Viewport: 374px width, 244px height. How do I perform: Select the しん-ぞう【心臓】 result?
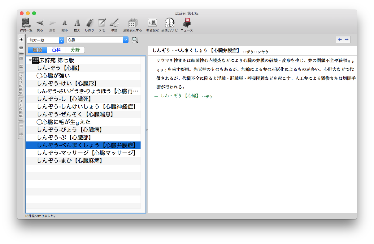(83, 68)
